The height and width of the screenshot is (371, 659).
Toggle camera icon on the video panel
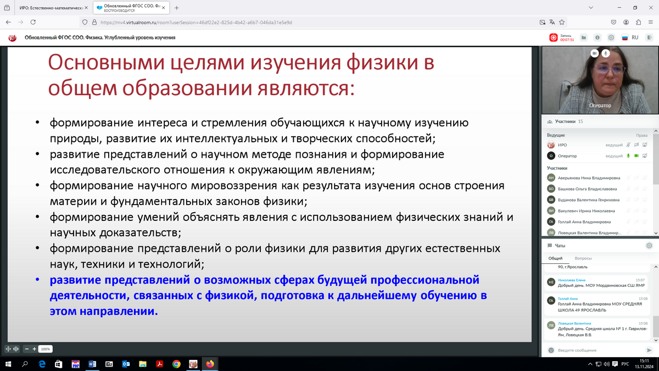(x=594, y=53)
